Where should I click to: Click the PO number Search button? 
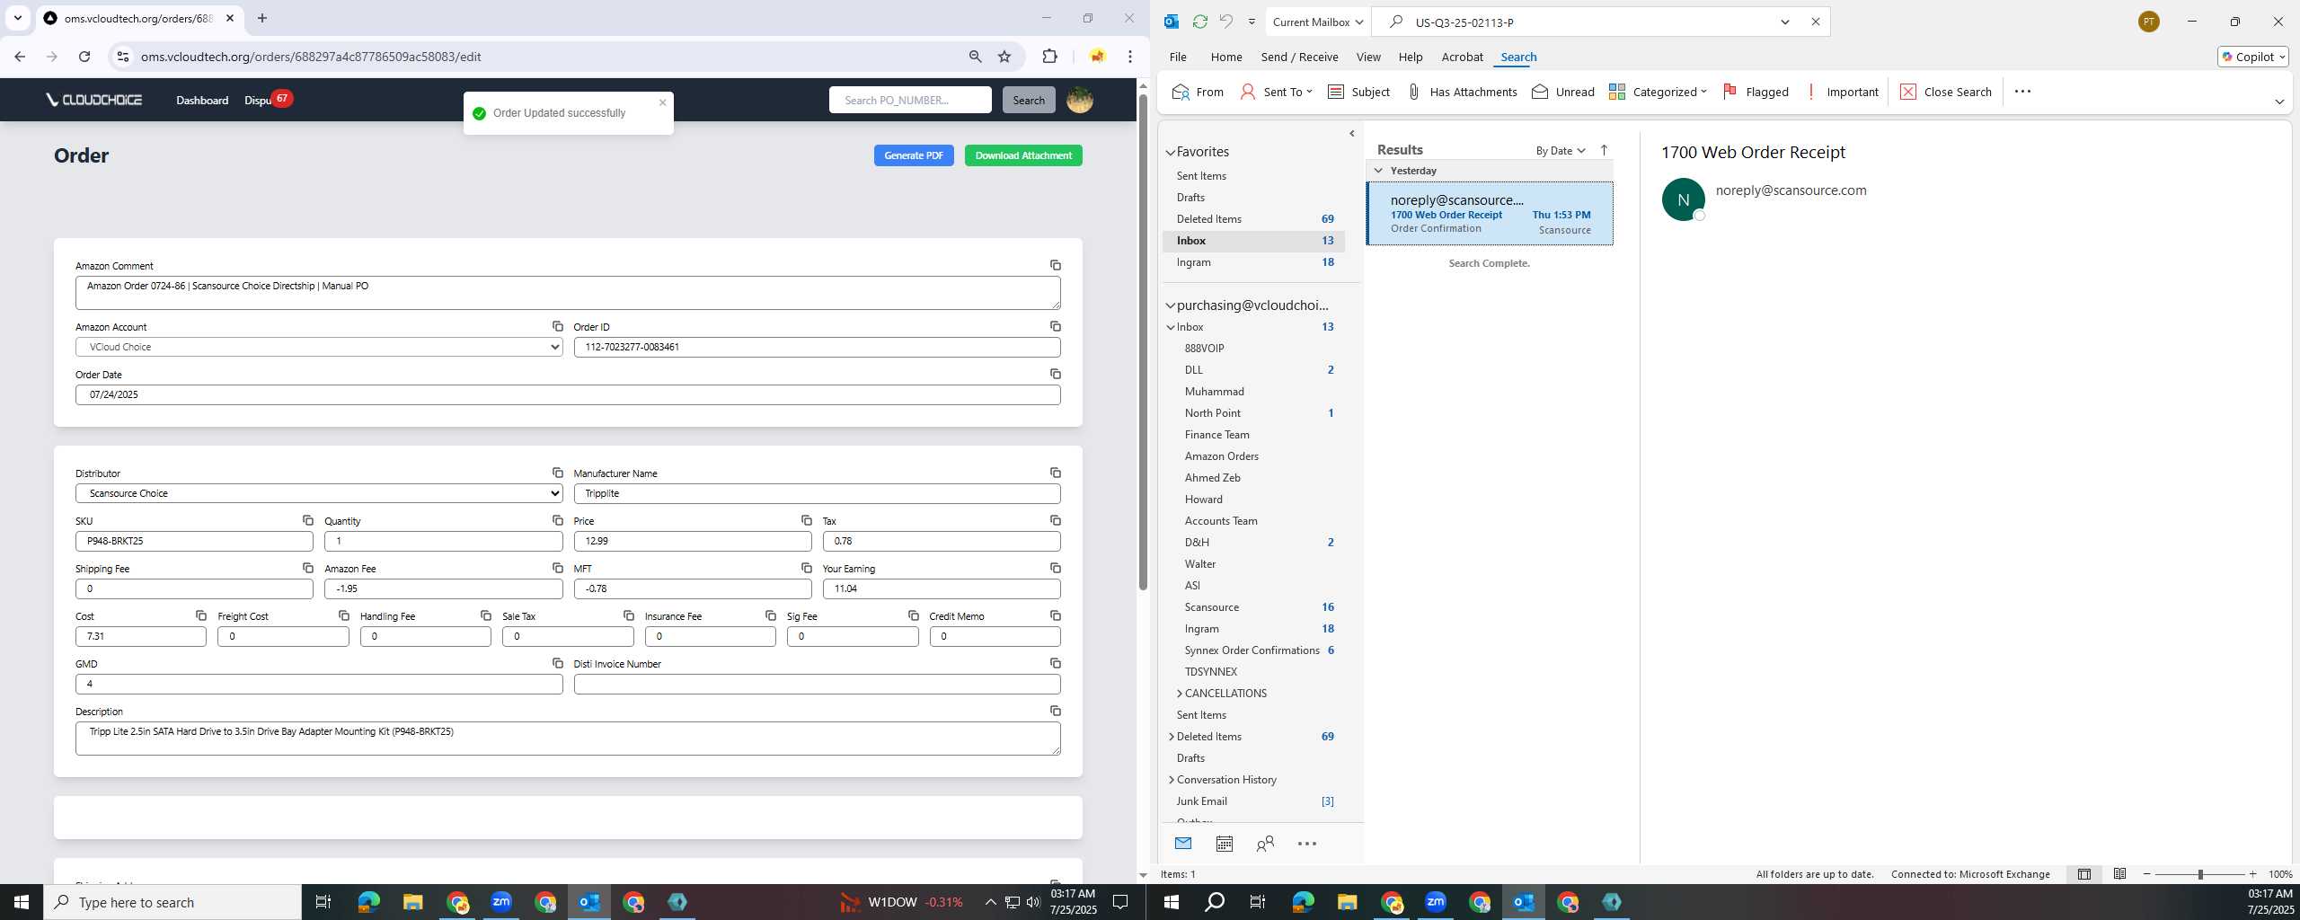coord(1029,100)
